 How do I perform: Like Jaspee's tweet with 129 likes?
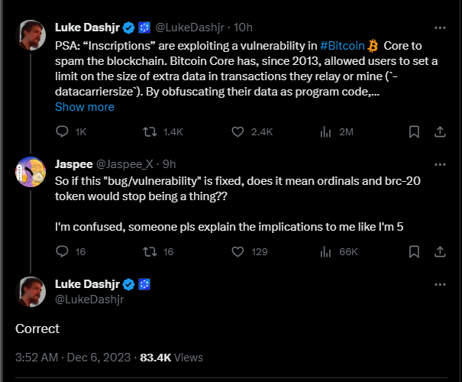tap(237, 251)
